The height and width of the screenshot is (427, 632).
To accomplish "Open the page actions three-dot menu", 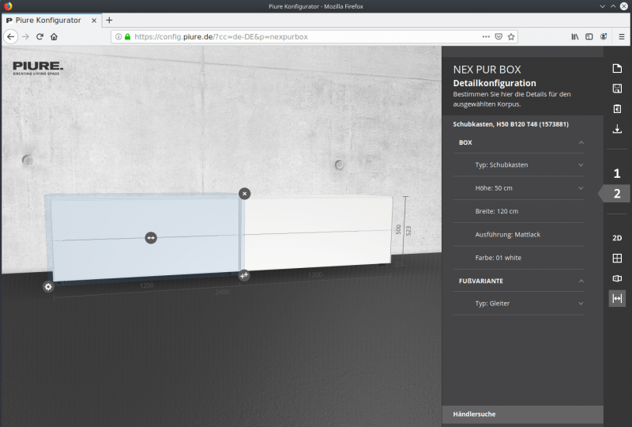I will click(486, 36).
